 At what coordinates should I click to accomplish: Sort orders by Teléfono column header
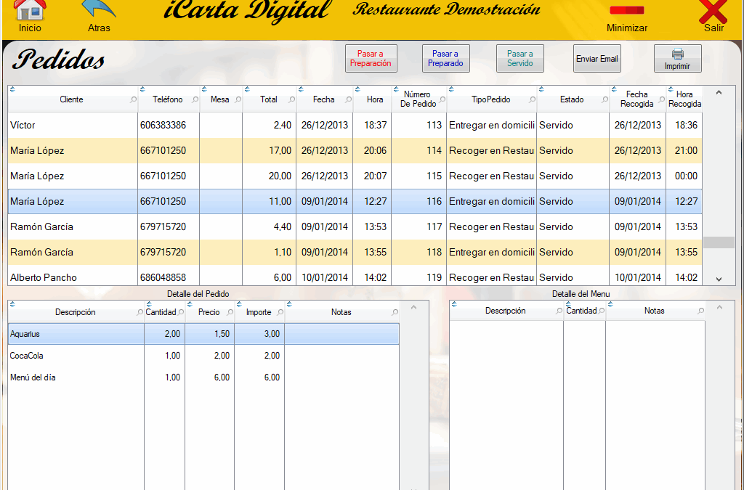click(168, 99)
